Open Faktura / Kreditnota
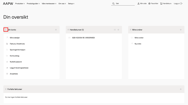This screenshot has width=188, height=105. [x=17, y=44]
